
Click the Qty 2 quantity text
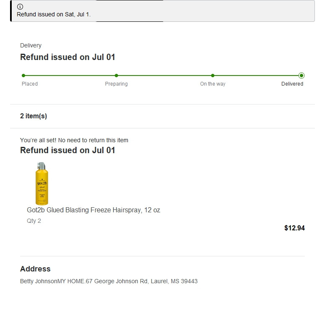click(34, 221)
